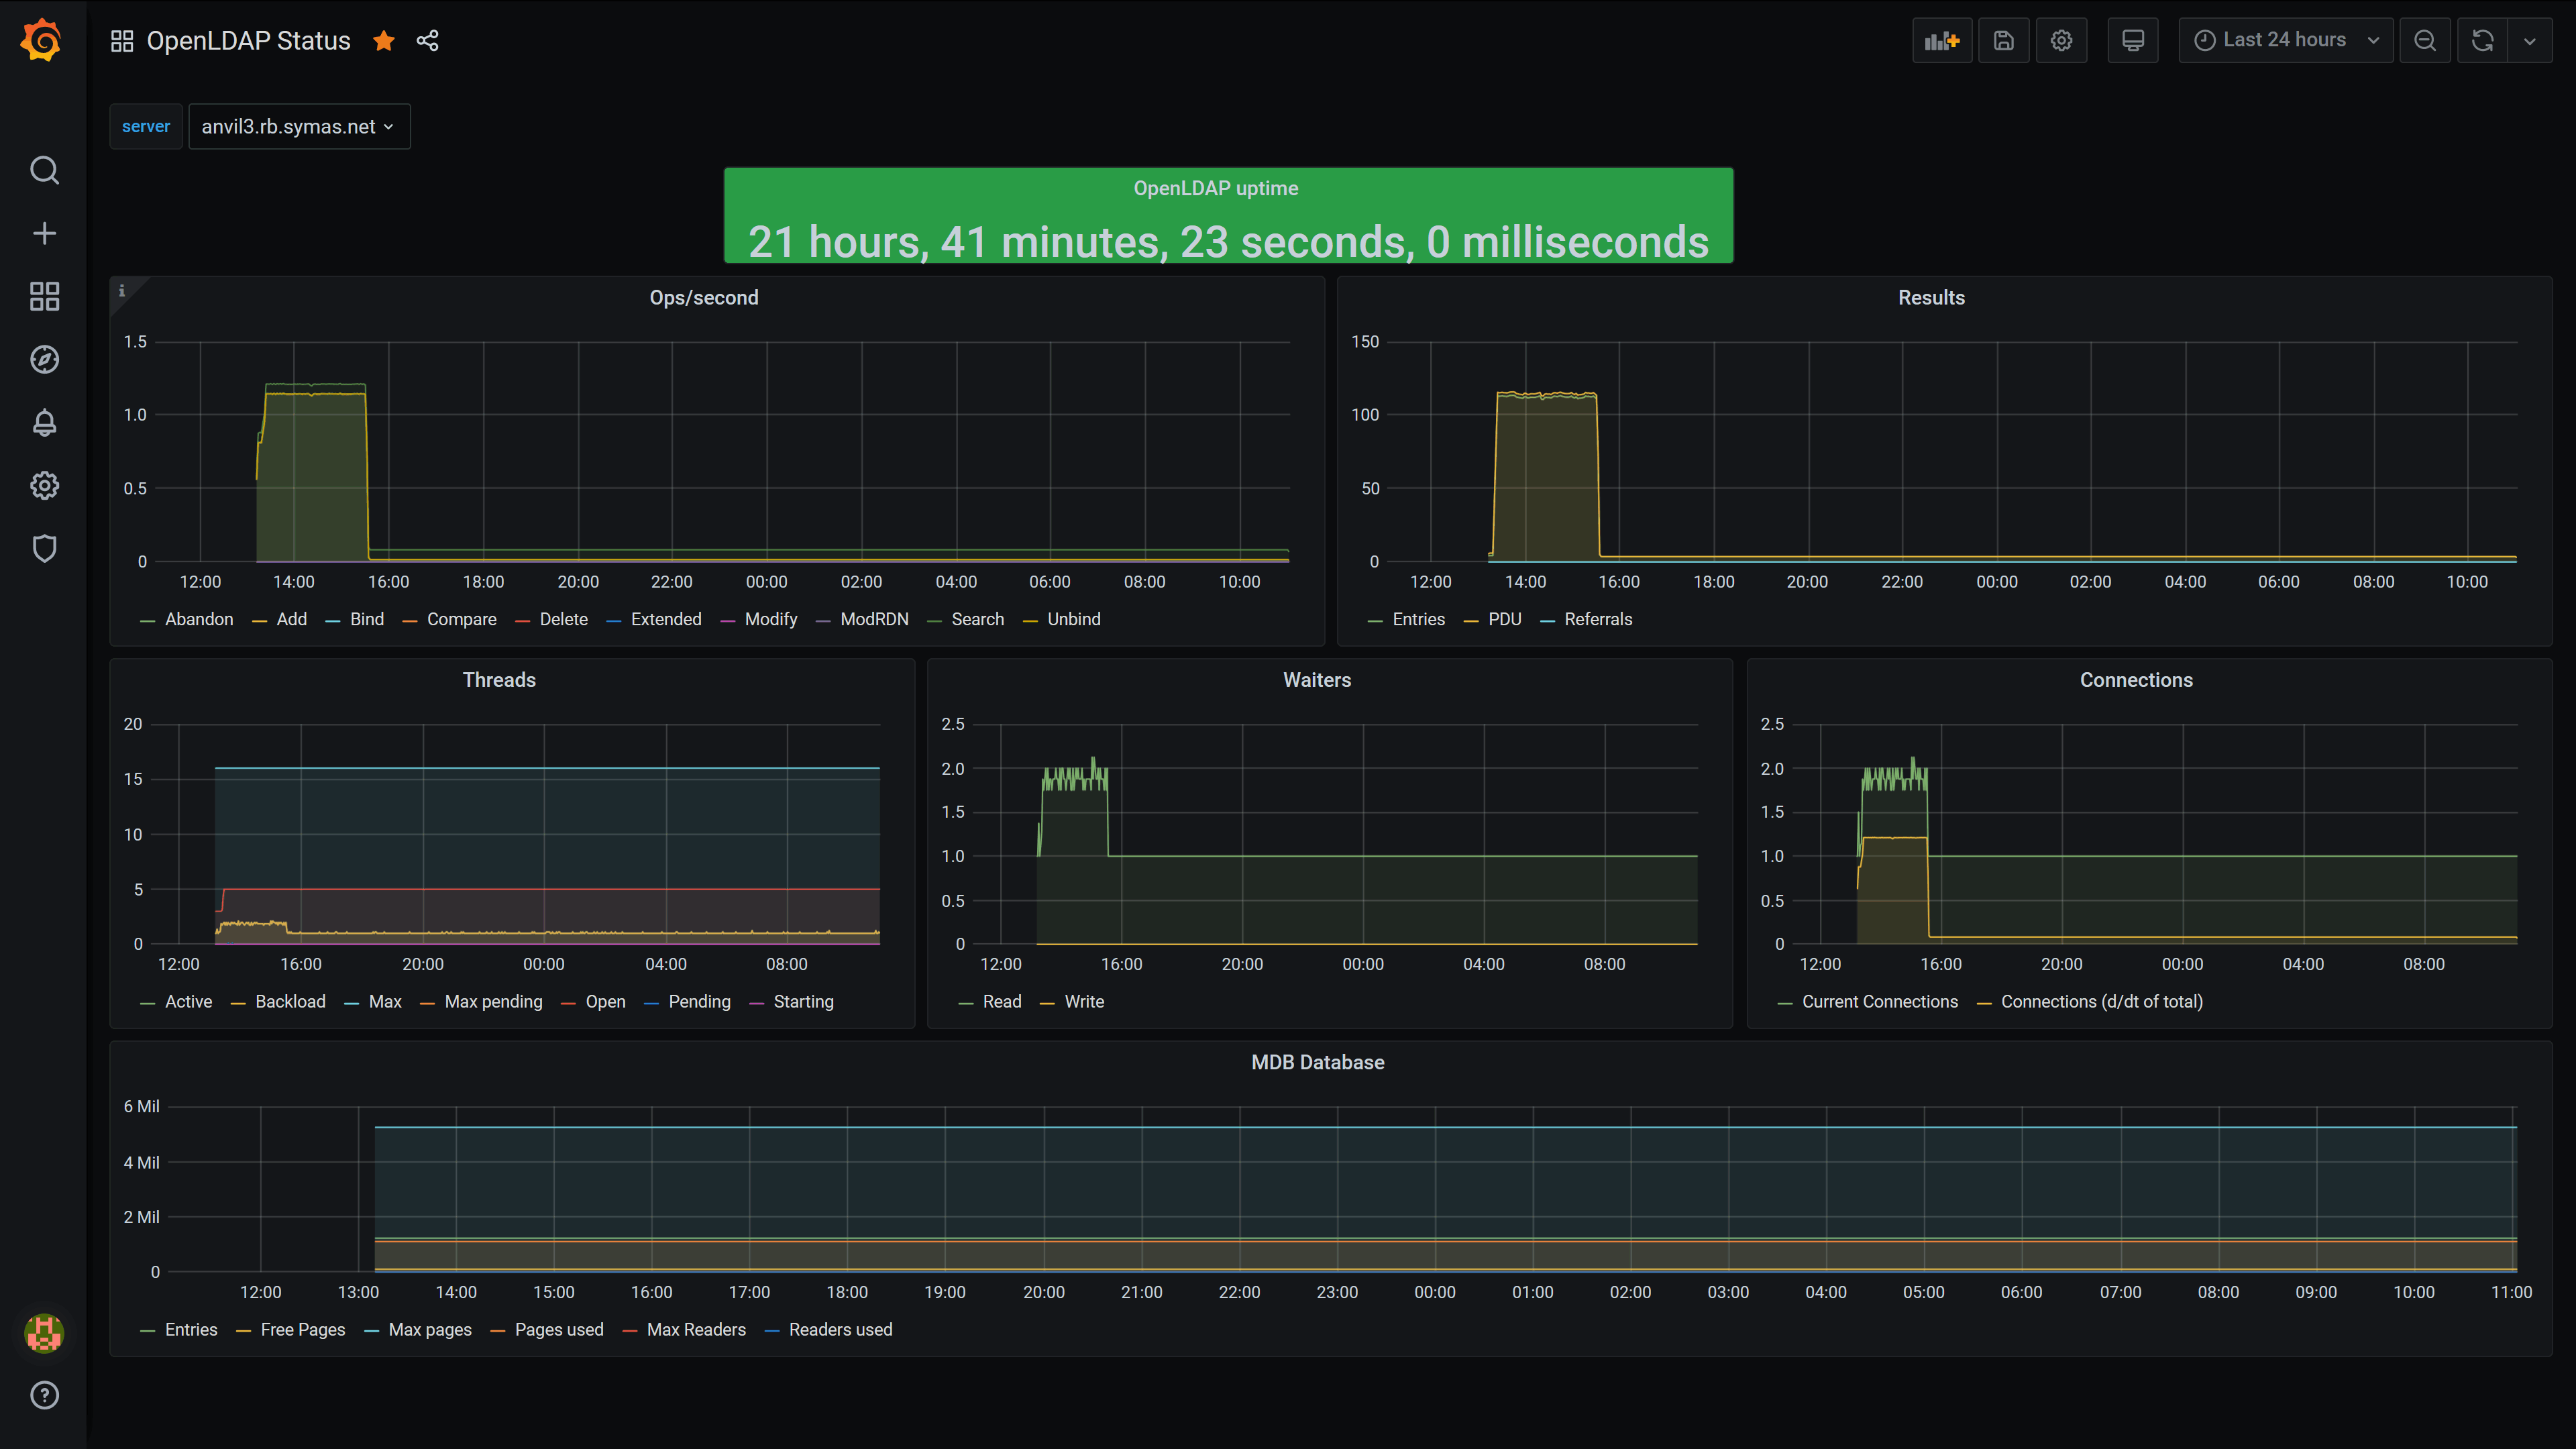Toggle the Current Connections series in the legend
Image resolution: width=2576 pixels, height=1449 pixels.
click(x=1879, y=1002)
